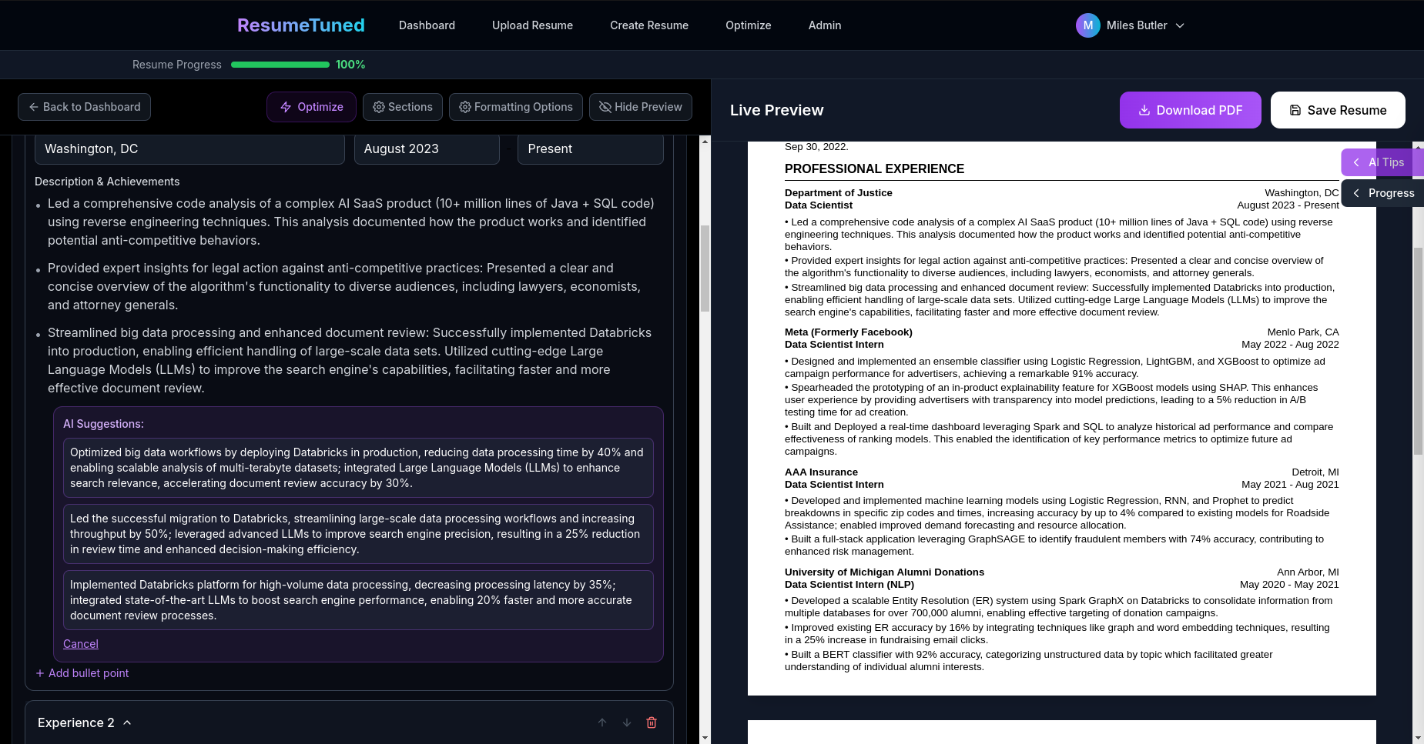Viewport: 1424px width, 744px height.
Task: Move Experience 2 up with arrow icon
Action: click(x=602, y=722)
